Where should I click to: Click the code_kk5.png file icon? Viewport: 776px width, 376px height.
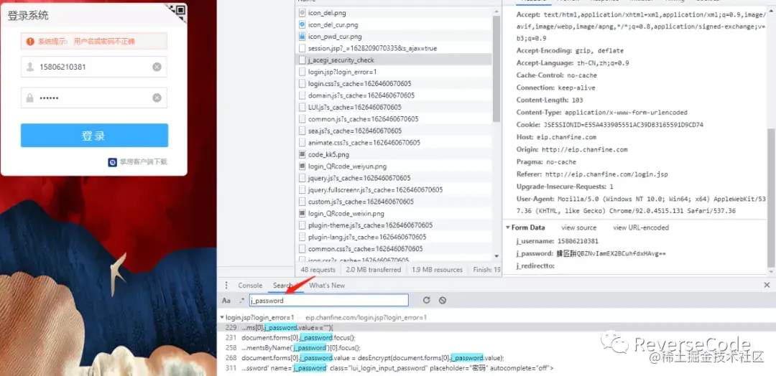point(302,155)
